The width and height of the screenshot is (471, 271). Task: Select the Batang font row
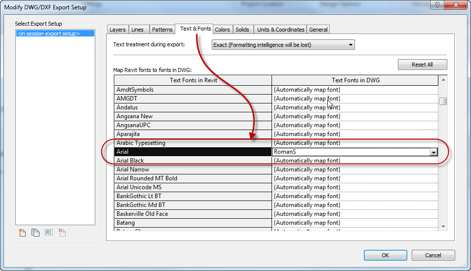(x=193, y=223)
